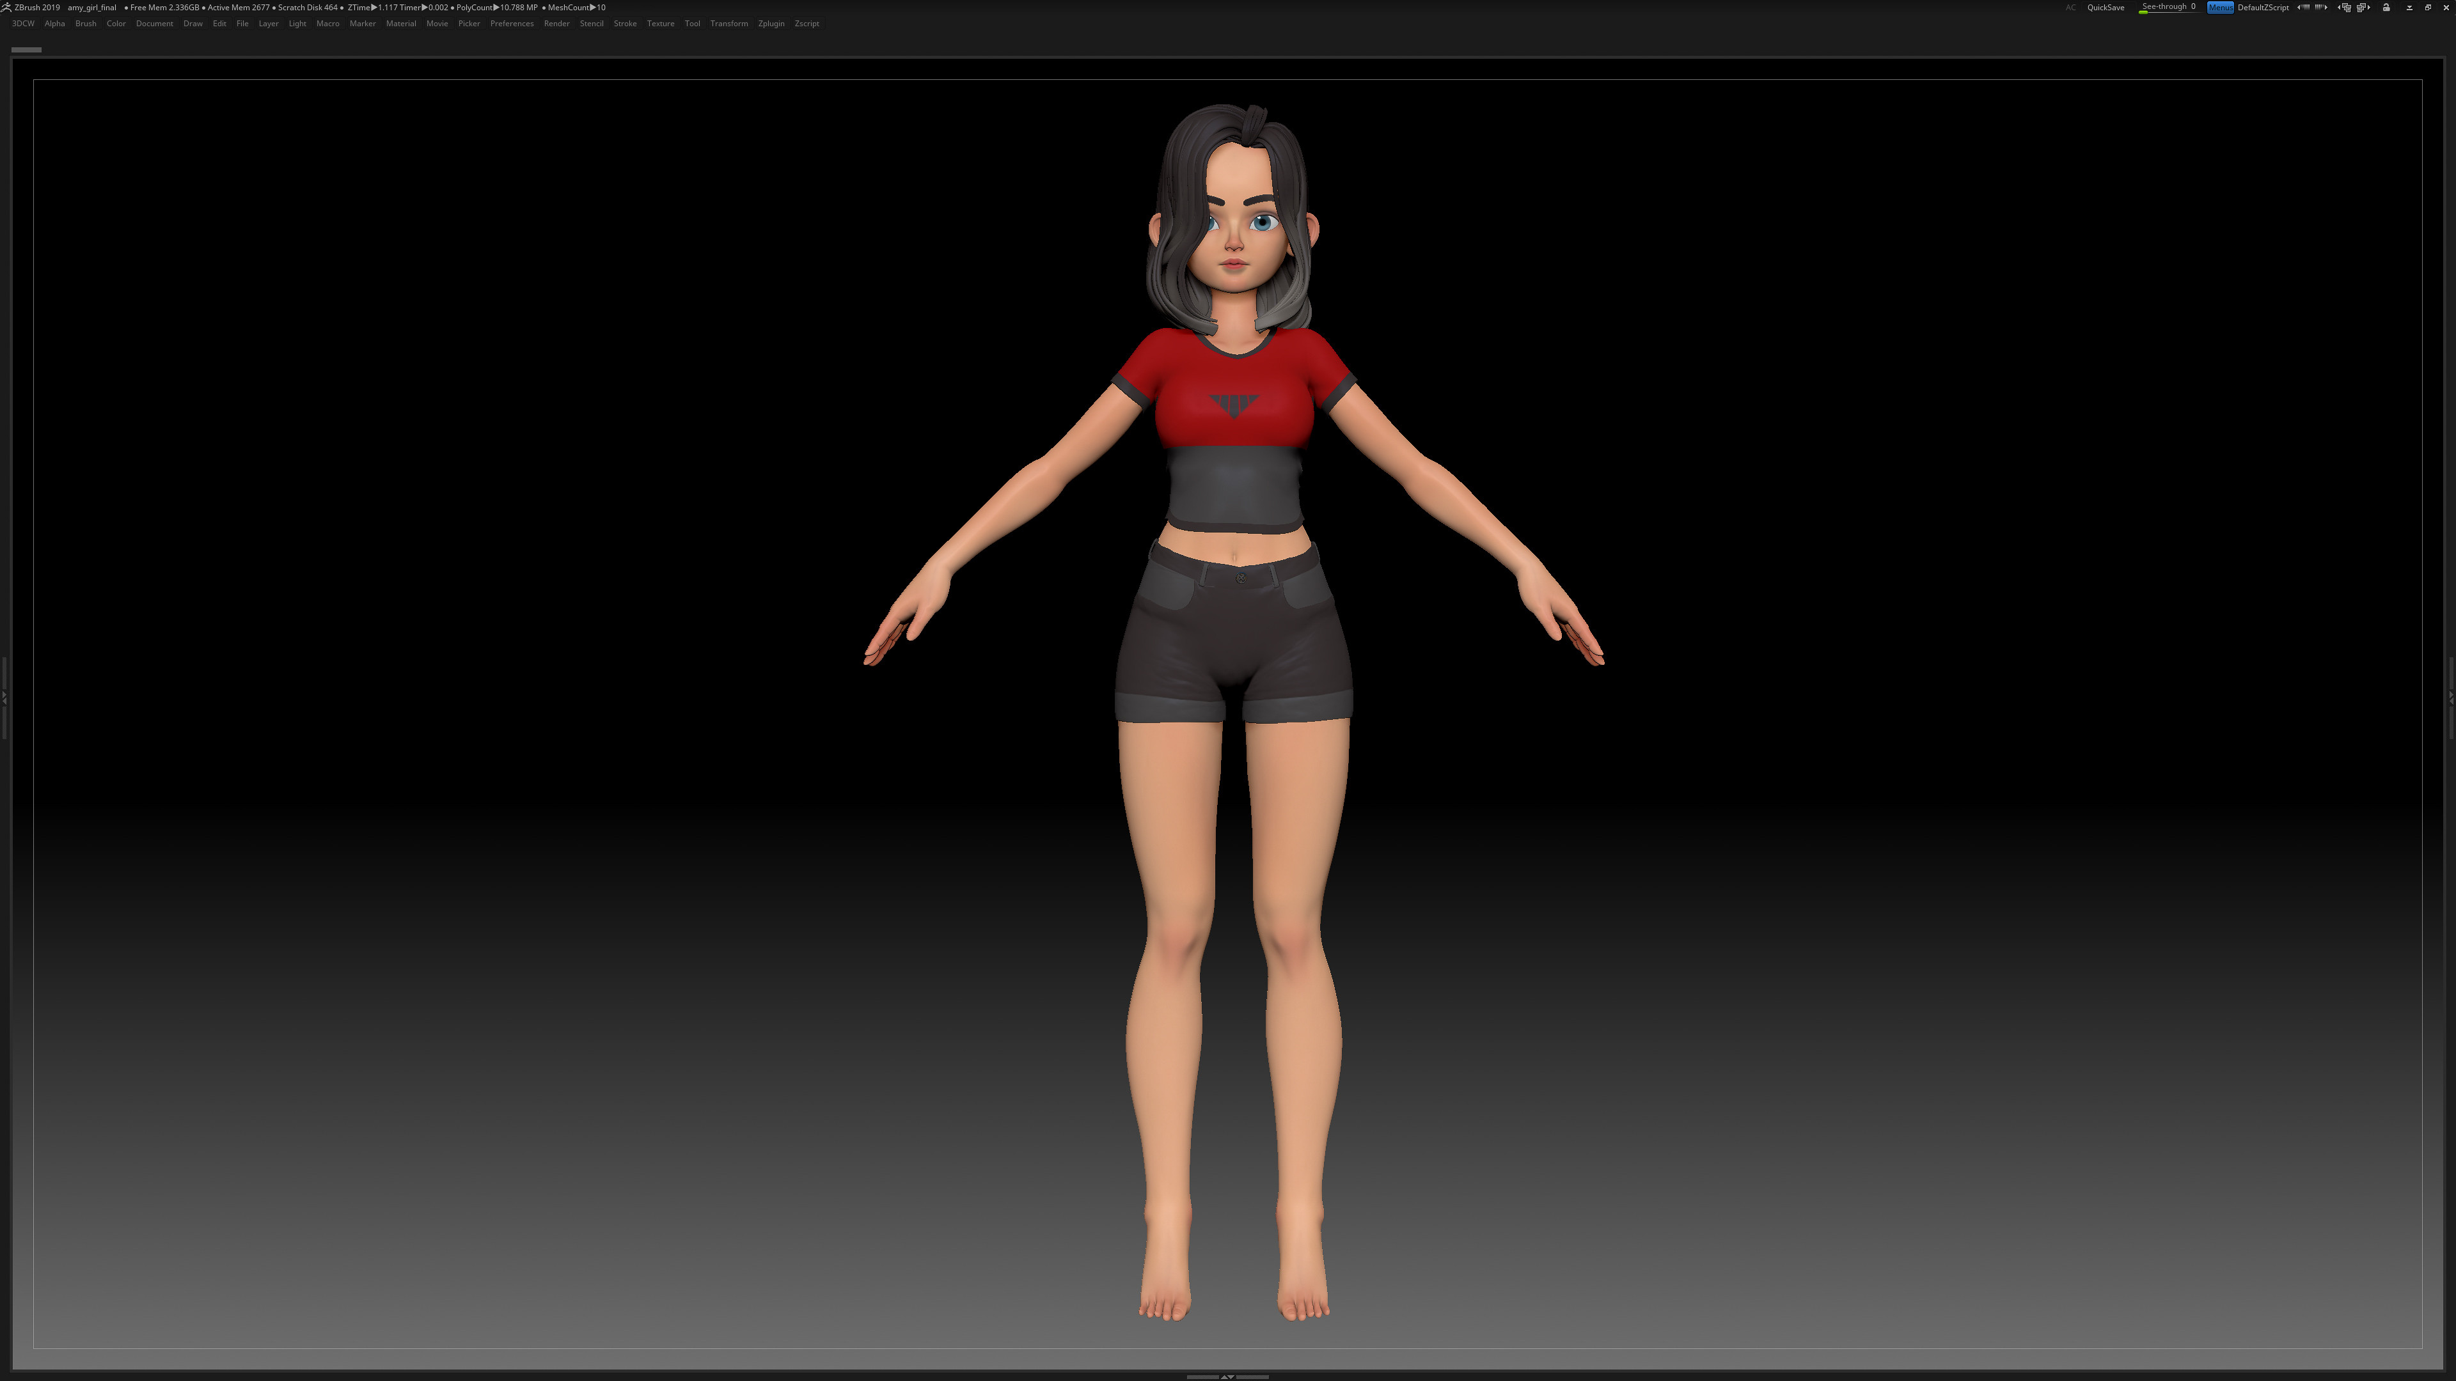Click the padlock lock icon
Image resolution: width=2456 pixels, height=1381 pixels.
[2386, 8]
